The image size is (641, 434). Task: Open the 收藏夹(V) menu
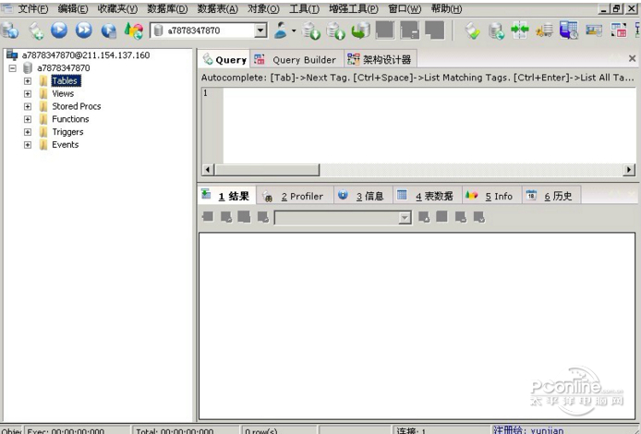click(117, 9)
